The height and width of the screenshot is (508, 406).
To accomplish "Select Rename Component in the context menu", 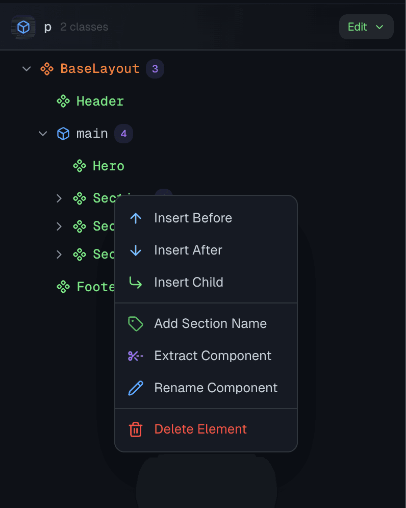I will 215,388.
